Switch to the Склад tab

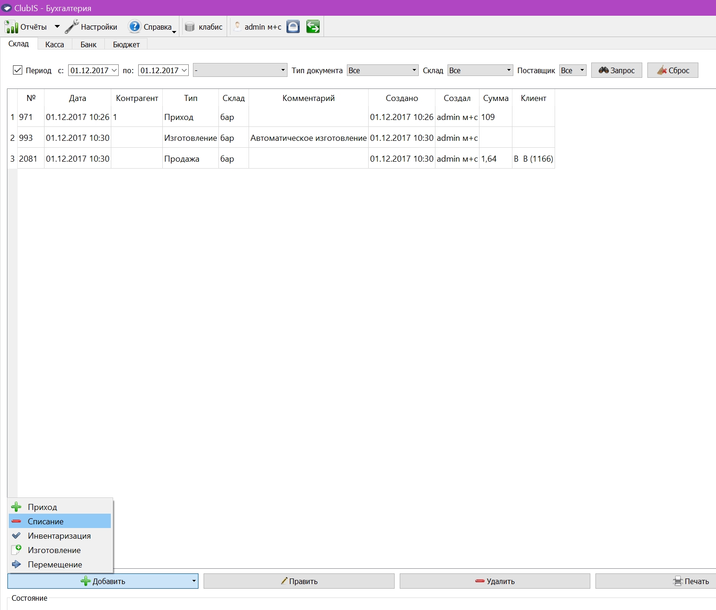pos(19,44)
